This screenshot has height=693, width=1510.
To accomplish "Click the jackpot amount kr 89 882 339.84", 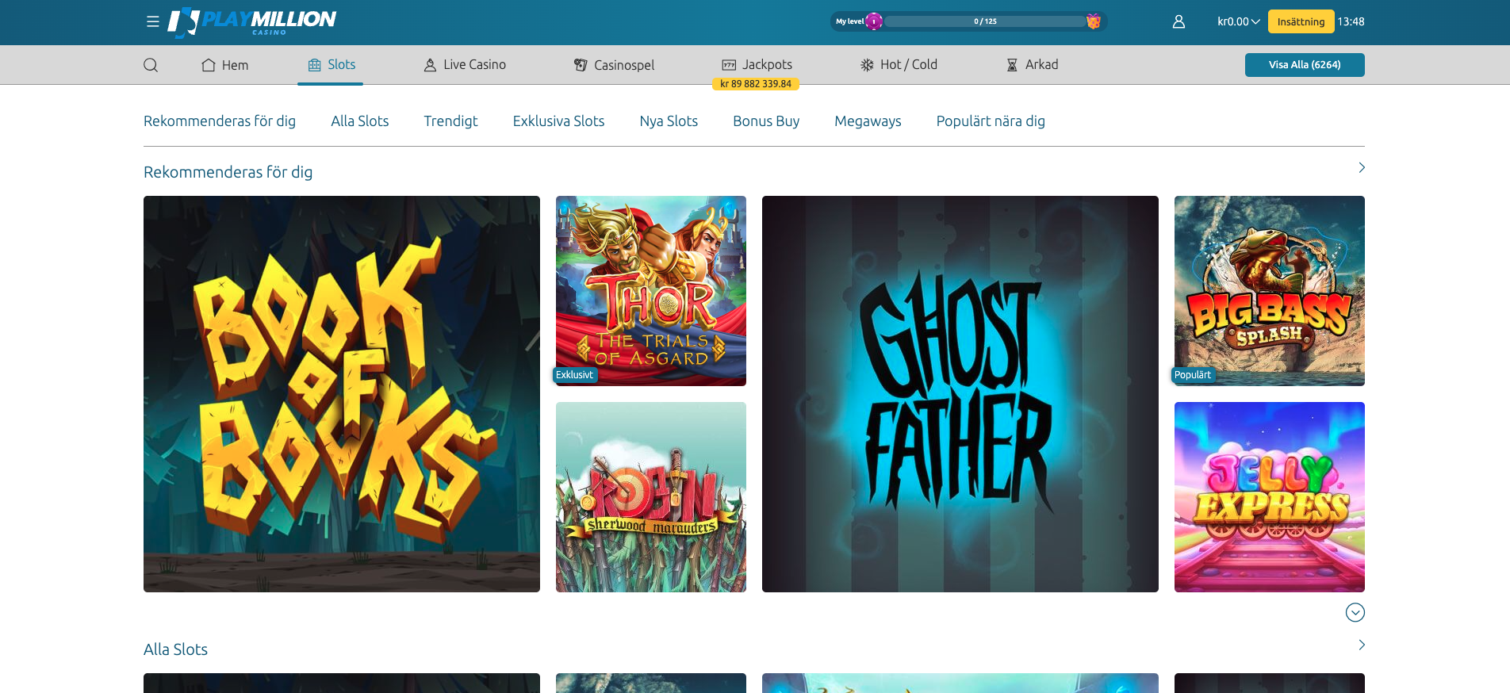I will click(756, 84).
